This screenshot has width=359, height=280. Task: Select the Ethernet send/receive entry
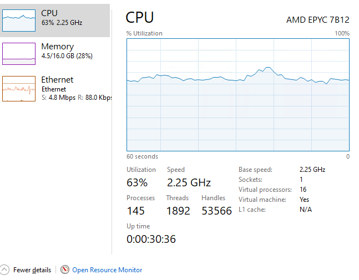pyautogui.click(x=77, y=98)
